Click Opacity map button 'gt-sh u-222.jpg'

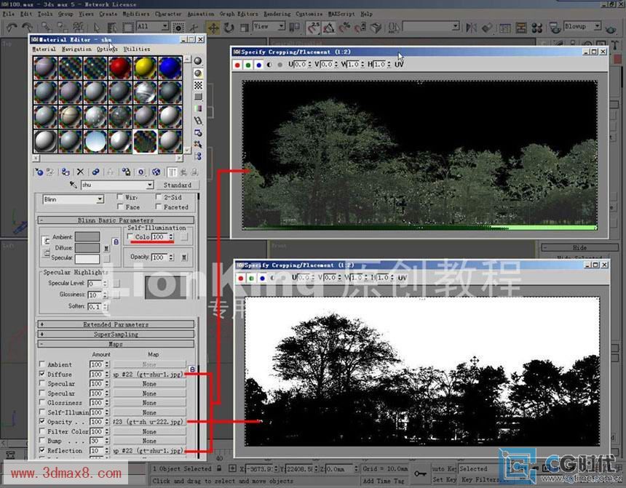tap(149, 422)
